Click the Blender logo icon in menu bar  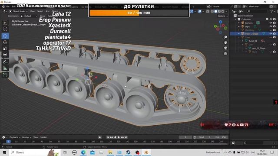coord(3,6)
